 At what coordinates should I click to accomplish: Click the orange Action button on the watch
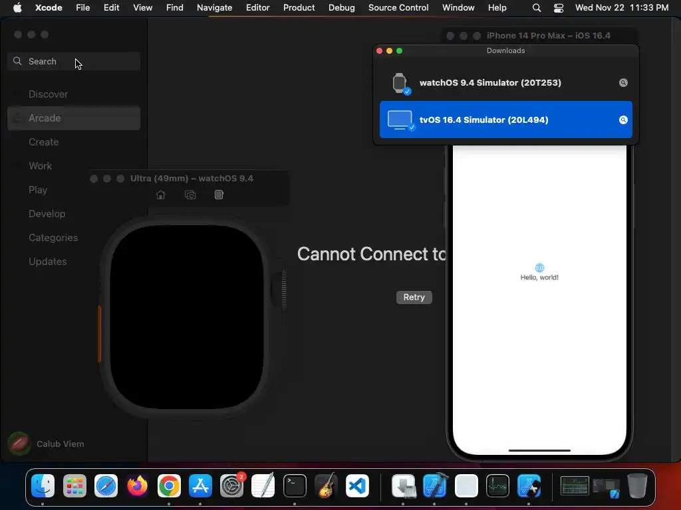pos(100,334)
